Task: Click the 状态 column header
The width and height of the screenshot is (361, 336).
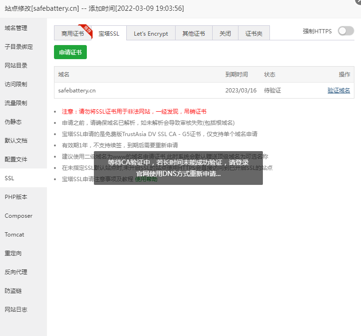Action: click(269, 74)
